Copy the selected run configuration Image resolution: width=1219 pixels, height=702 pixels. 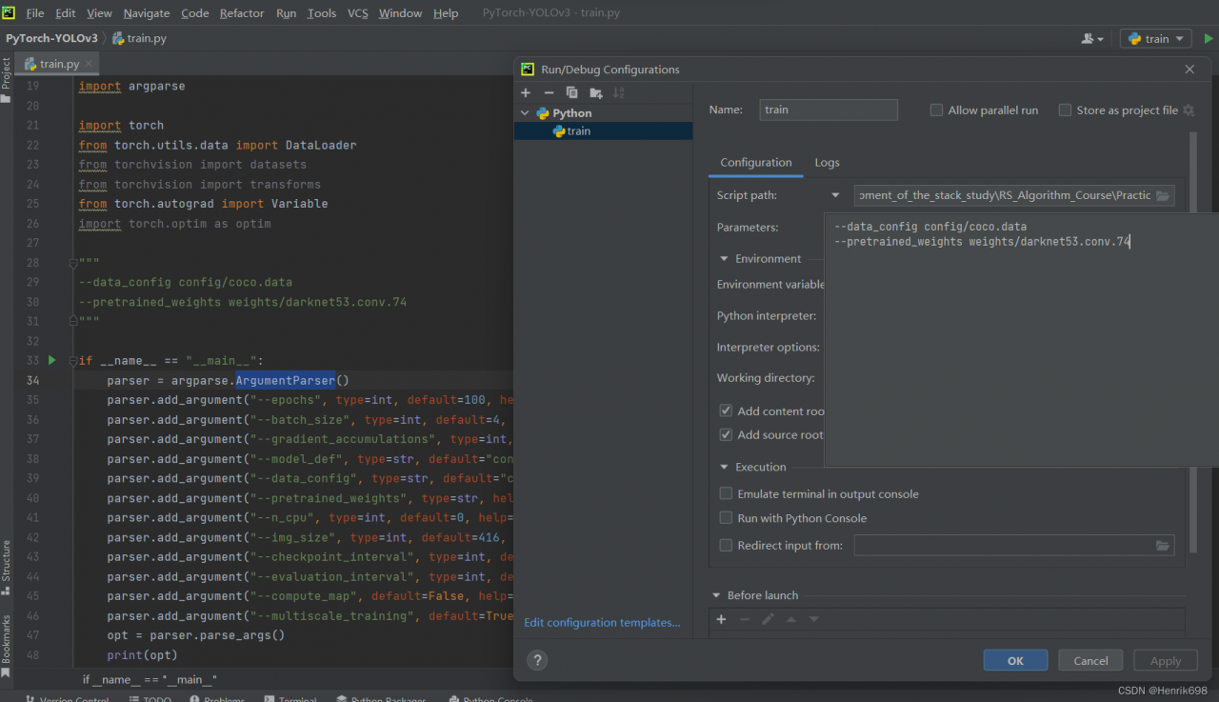[571, 92]
